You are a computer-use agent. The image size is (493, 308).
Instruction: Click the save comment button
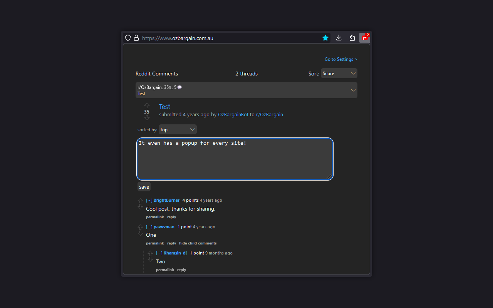pyautogui.click(x=144, y=187)
